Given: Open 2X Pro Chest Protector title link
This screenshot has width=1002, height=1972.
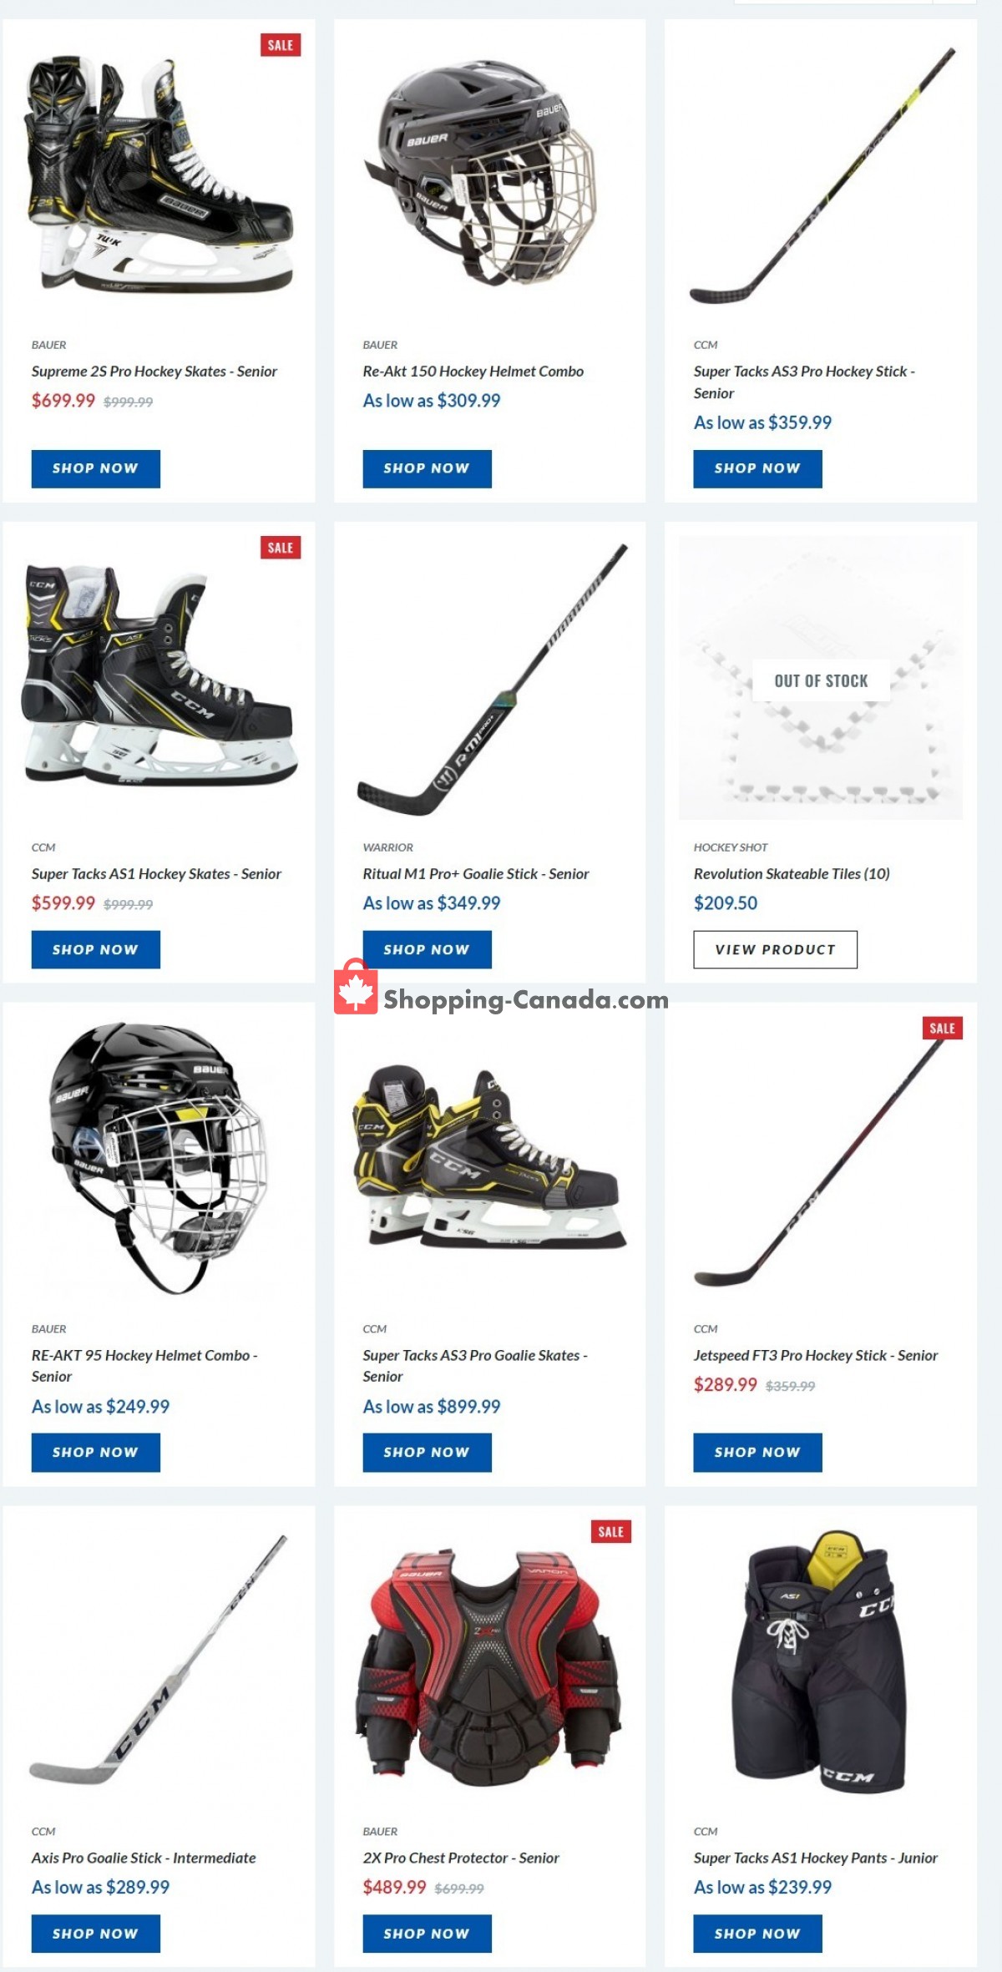Looking at the screenshot, I should coord(461,1858).
